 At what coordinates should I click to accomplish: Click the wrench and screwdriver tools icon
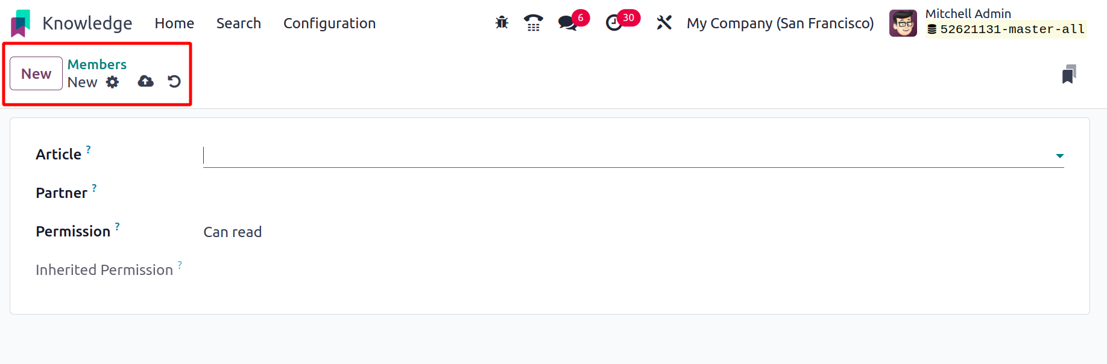coord(664,23)
